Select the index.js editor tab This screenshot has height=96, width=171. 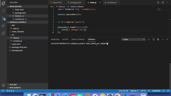click(x=93, y=2)
